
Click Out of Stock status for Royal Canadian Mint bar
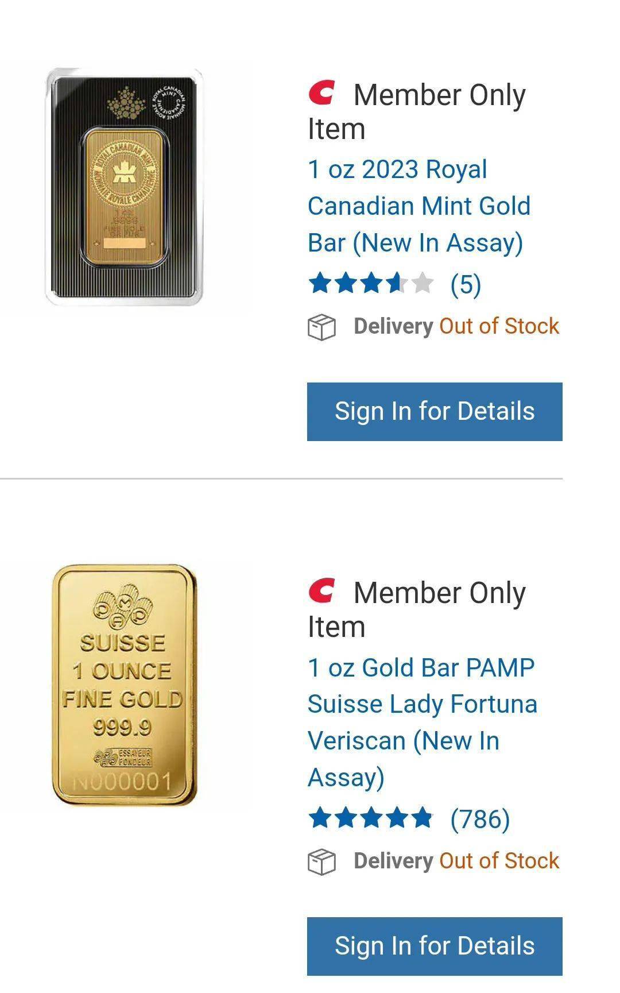[499, 326]
